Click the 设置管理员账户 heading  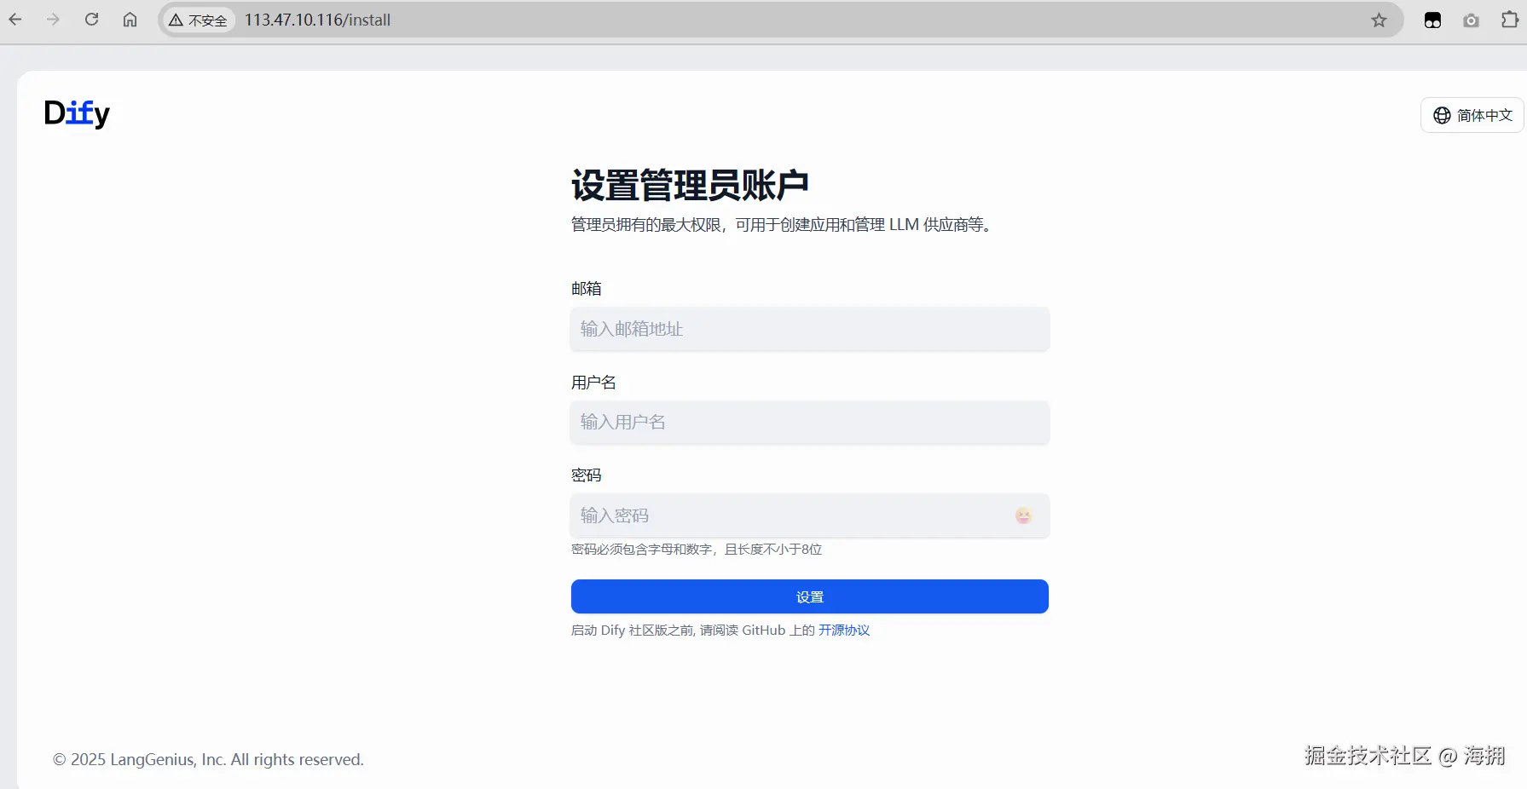click(x=690, y=184)
